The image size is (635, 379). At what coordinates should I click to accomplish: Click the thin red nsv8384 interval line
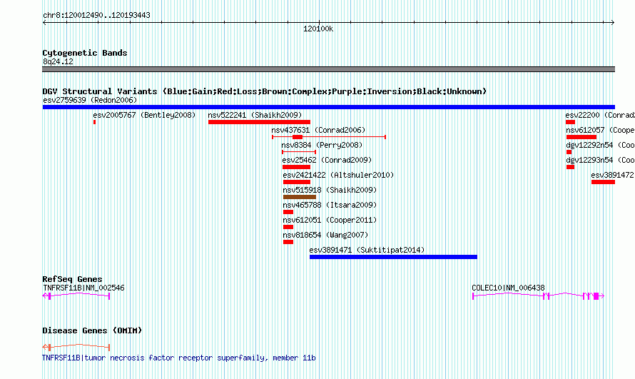299,152
